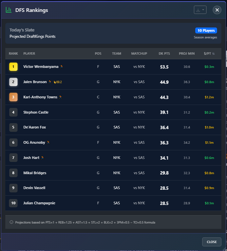
Task: Click the running icon beside Jalen Brunson
Action: (x=50, y=82)
